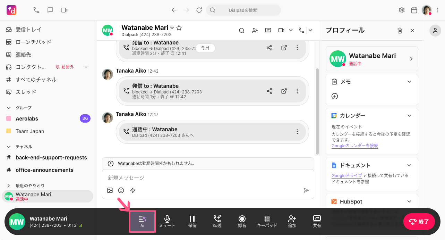Close the プロフィール panel
The width and height of the screenshot is (445, 240).
(412, 31)
